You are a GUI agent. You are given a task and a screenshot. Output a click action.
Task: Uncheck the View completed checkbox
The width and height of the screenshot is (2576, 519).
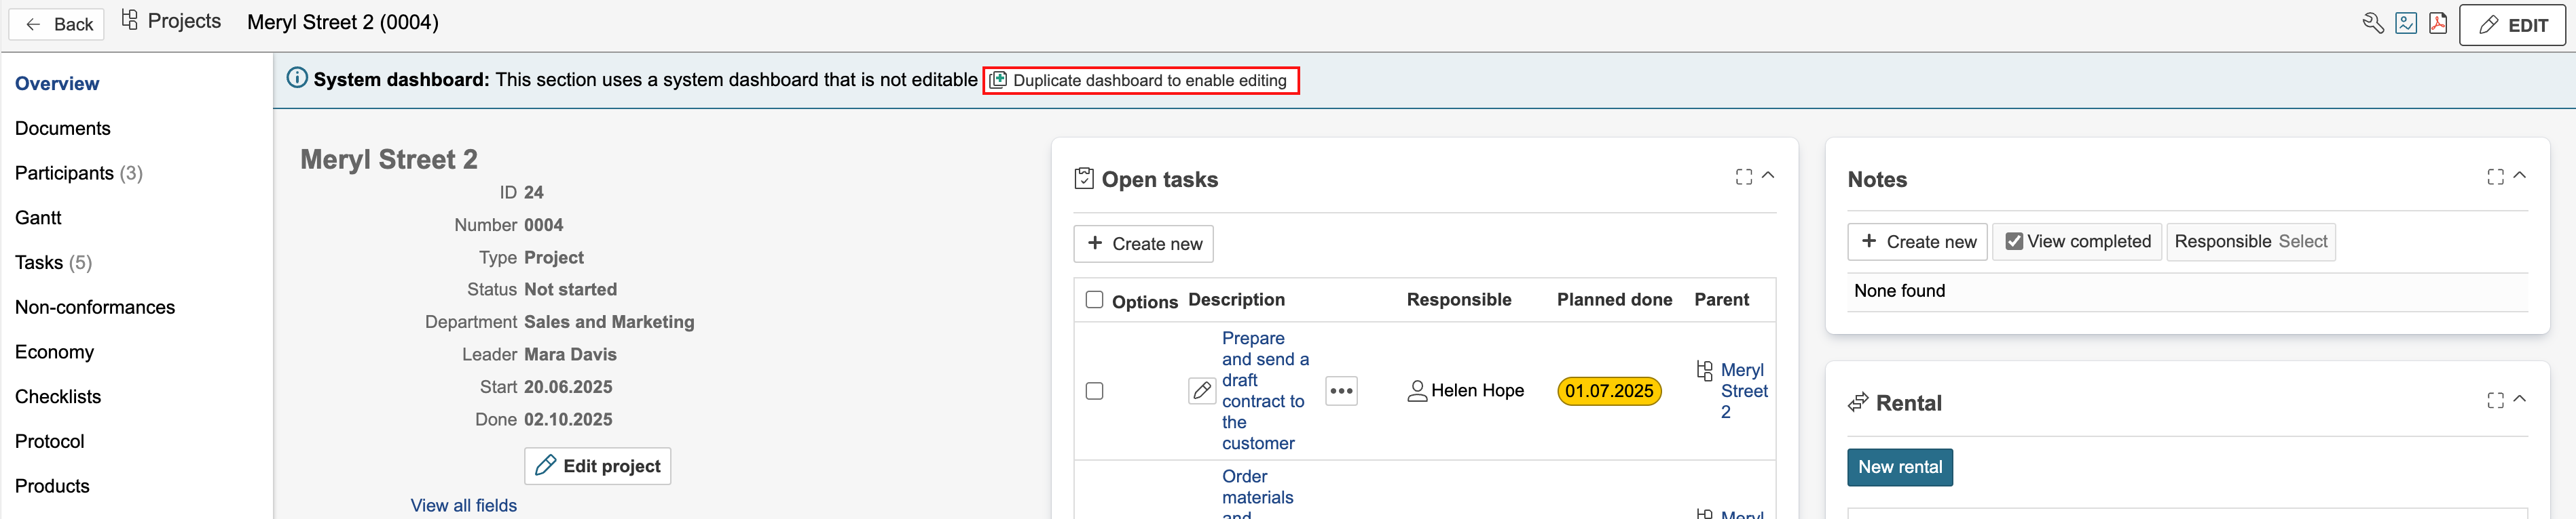pos(2014,241)
